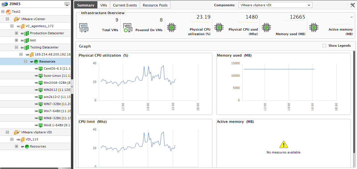The height and width of the screenshot is (169, 357).
Task: Click the VMware vSphere VDI server icon
Action: [17, 132]
